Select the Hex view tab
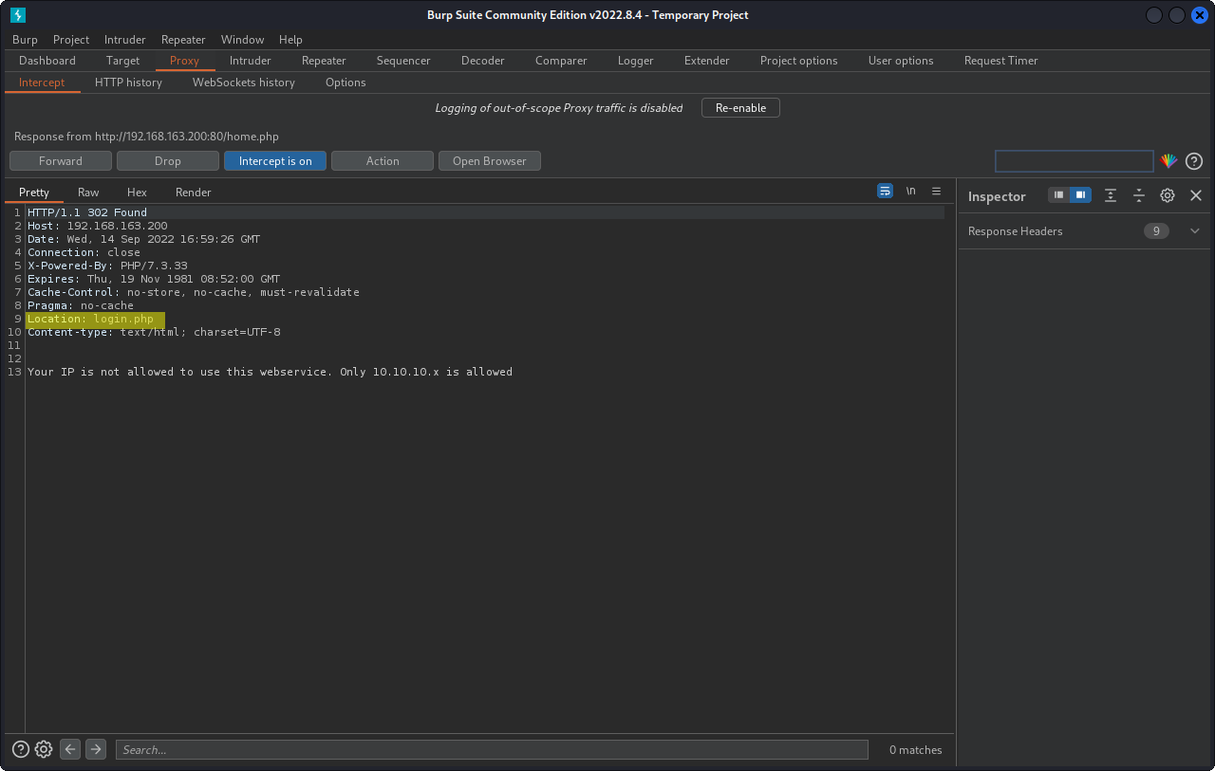The image size is (1215, 771). coord(137,193)
